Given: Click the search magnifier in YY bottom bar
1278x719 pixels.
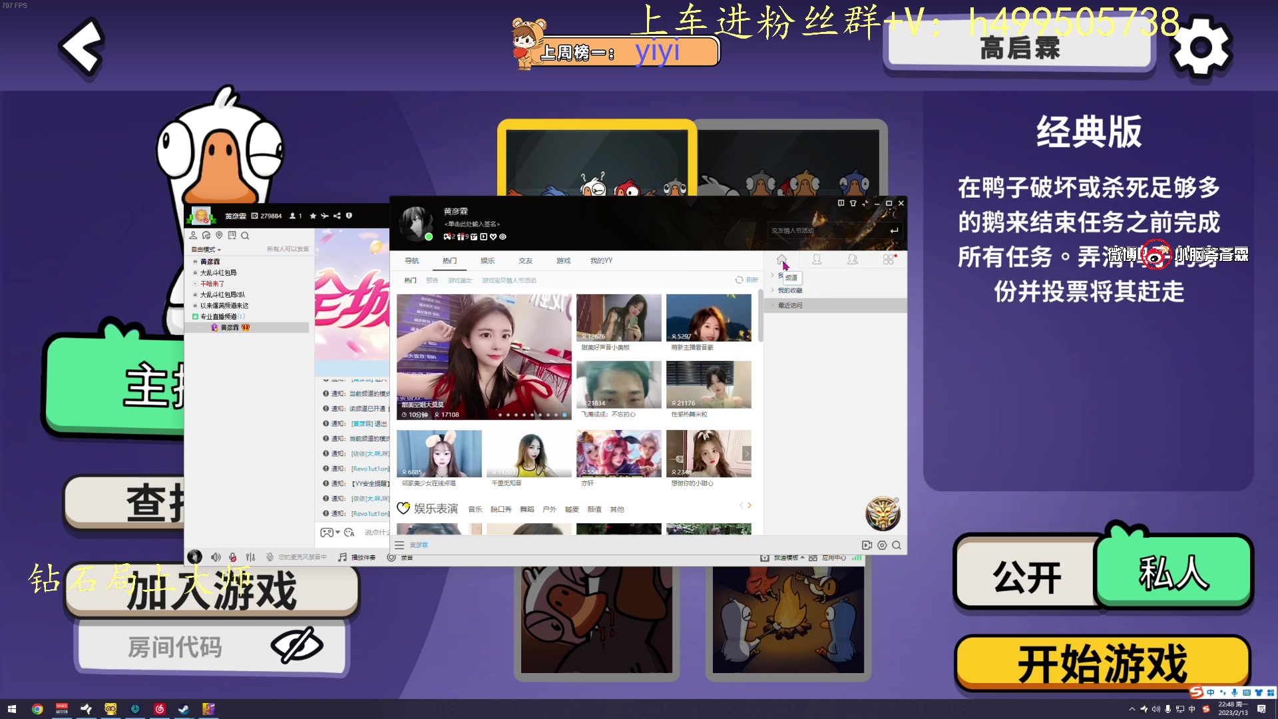Looking at the screenshot, I should [x=897, y=545].
